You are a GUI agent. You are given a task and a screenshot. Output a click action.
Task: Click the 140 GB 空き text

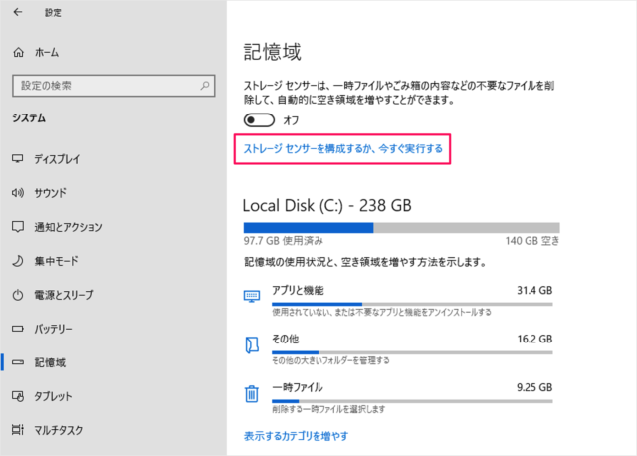(532, 241)
